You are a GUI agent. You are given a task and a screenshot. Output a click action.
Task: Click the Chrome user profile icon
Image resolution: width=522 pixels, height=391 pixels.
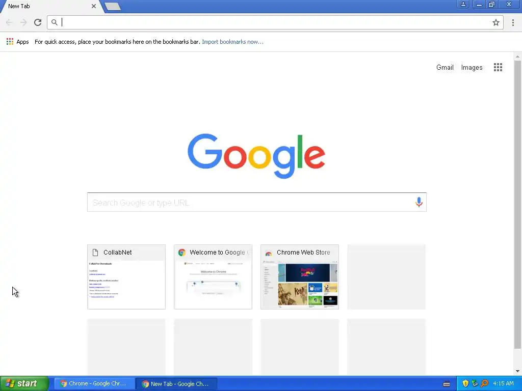pyautogui.click(x=463, y=4)
